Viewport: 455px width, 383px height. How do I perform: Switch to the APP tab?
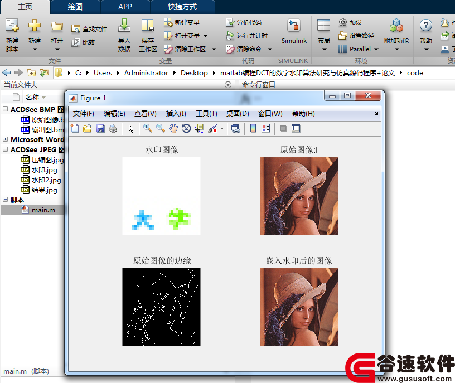point(125,7)
